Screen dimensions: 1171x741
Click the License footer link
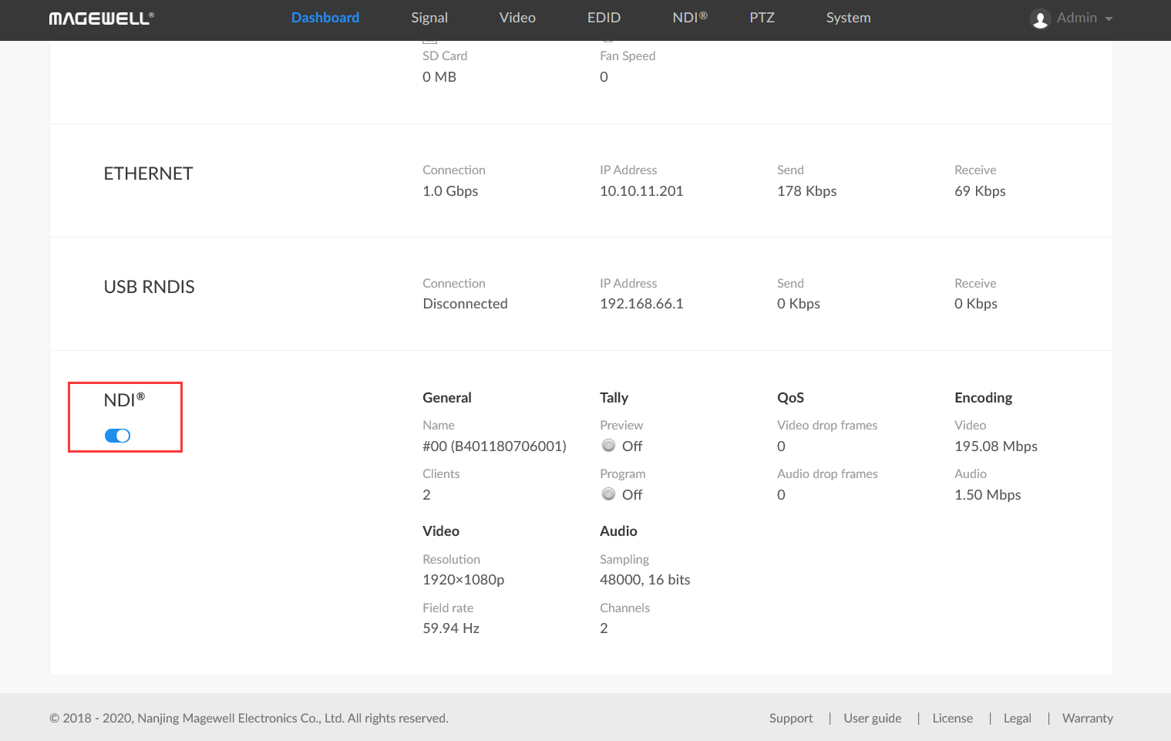(952, 718)
